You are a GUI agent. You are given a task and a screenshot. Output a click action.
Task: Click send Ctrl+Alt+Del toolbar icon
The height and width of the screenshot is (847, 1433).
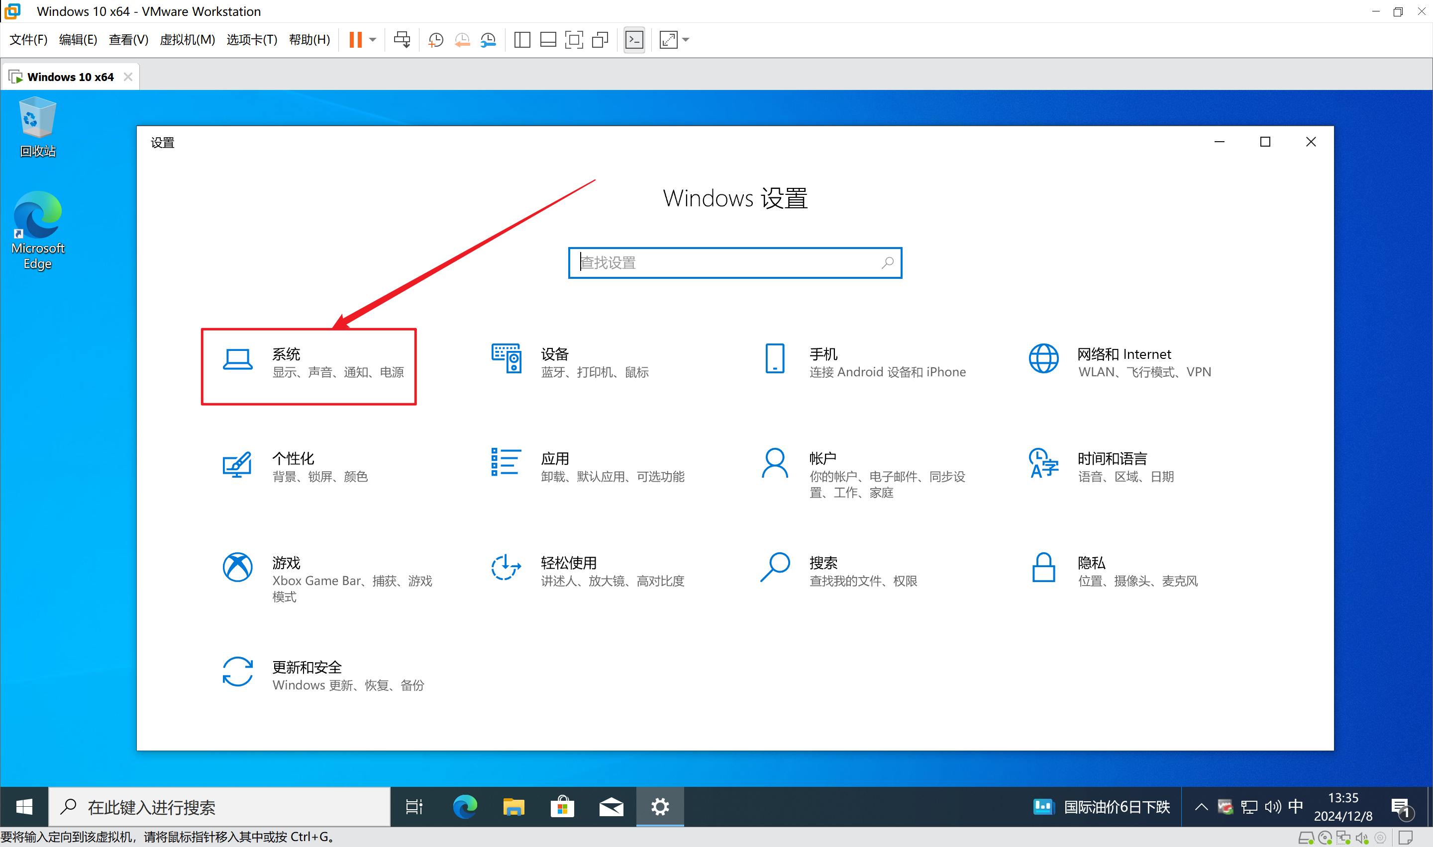point(402,40)
